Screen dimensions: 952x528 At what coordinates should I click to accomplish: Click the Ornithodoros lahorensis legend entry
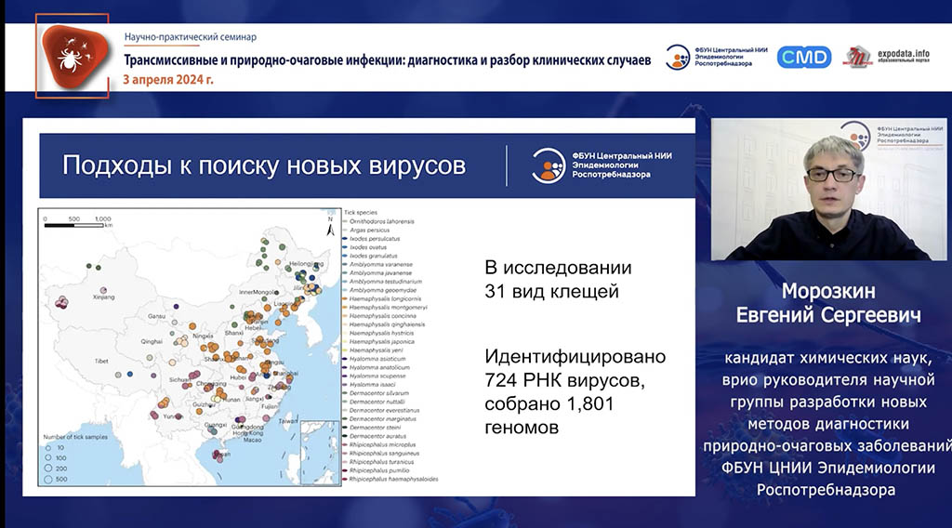(x=381, y=221)
